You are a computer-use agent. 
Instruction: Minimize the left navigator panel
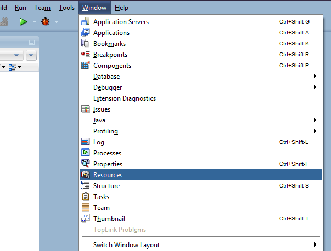[x=31, y=43]
